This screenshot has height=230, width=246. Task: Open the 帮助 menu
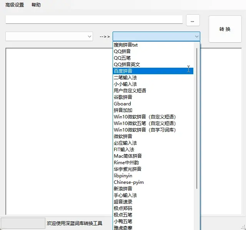(x=36, y=5)
